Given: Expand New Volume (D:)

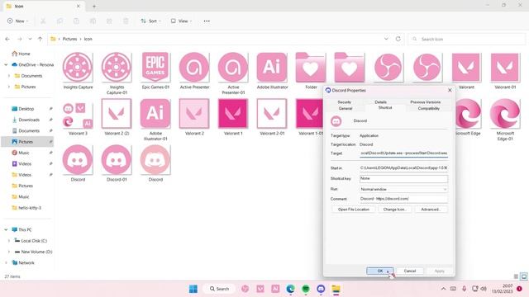Looking at the screenshot, I should click(x=9, y=252).
